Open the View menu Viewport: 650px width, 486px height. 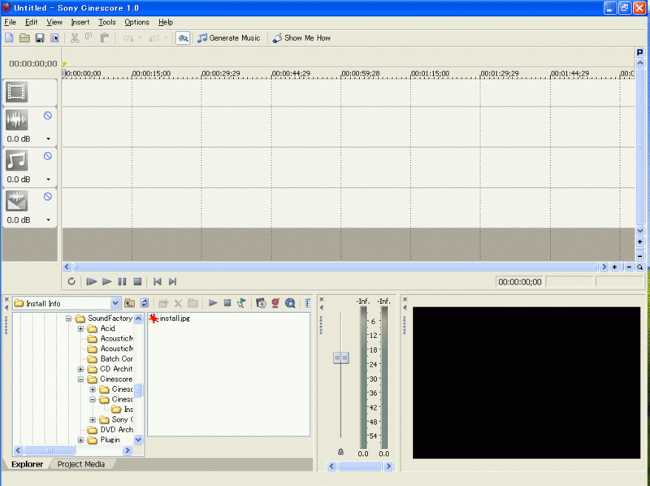(54, 23)
